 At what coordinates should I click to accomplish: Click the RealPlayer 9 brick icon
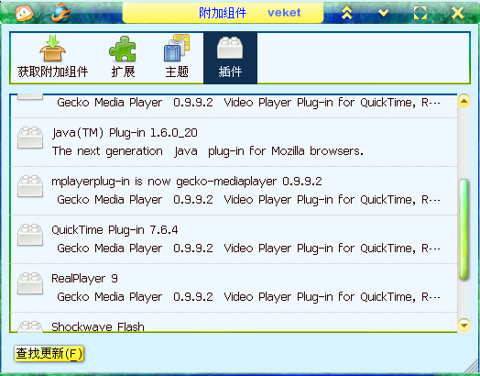tap(30, 283)
